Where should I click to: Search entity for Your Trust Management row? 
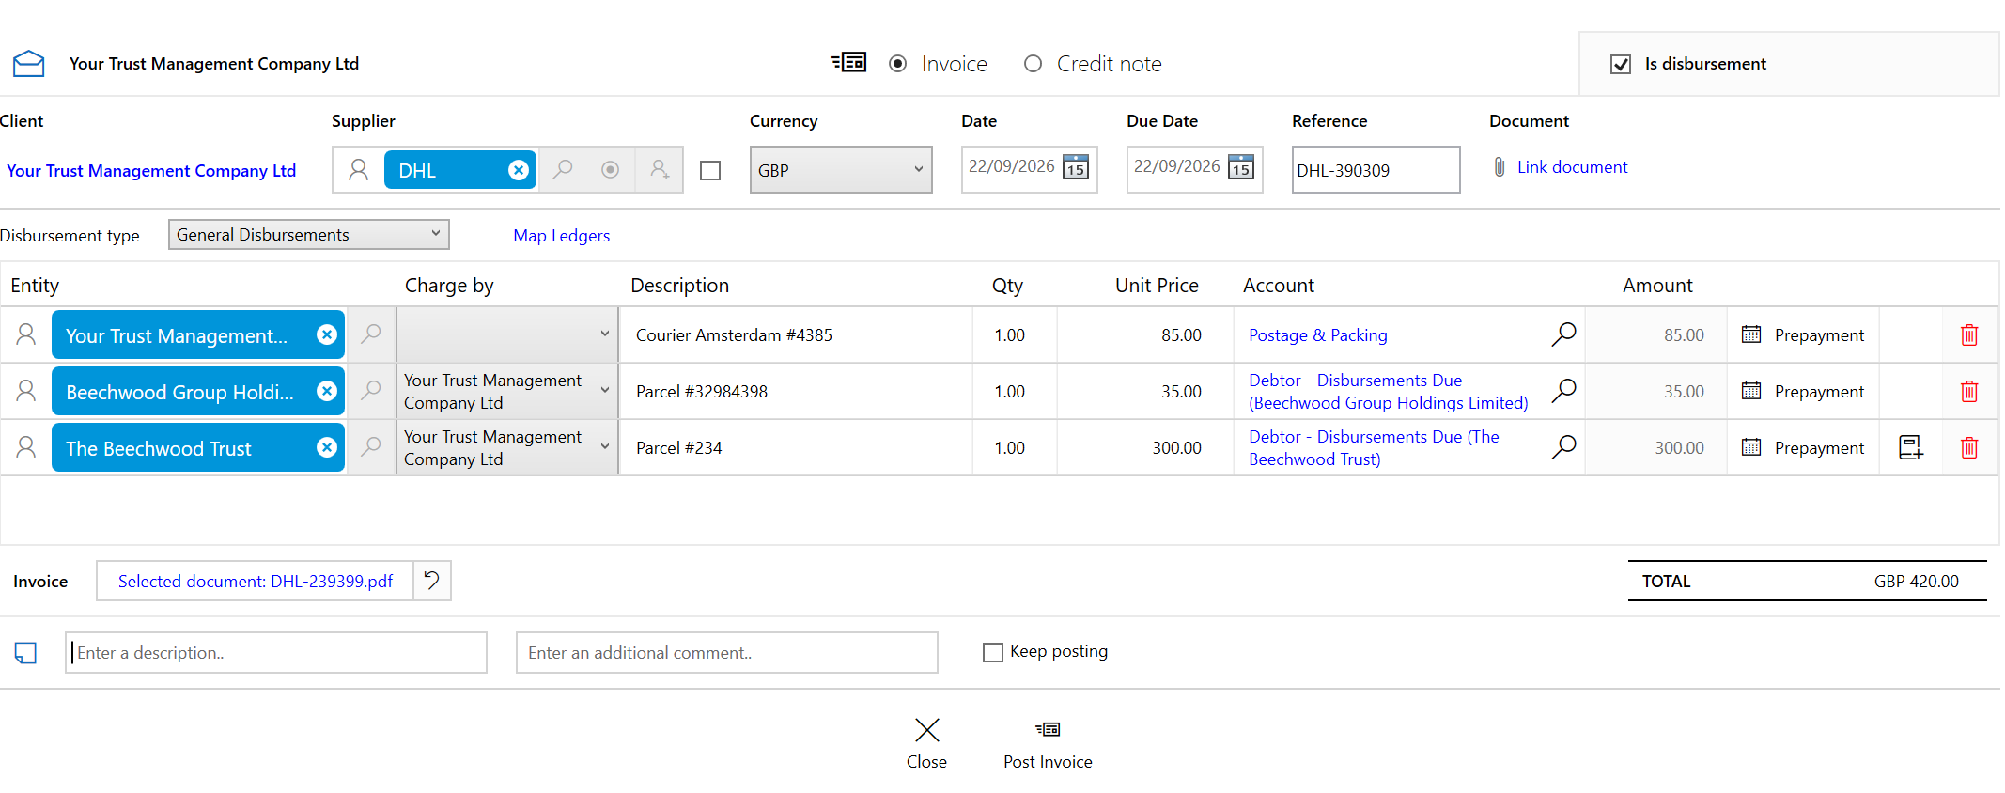(x=372, y=334)
